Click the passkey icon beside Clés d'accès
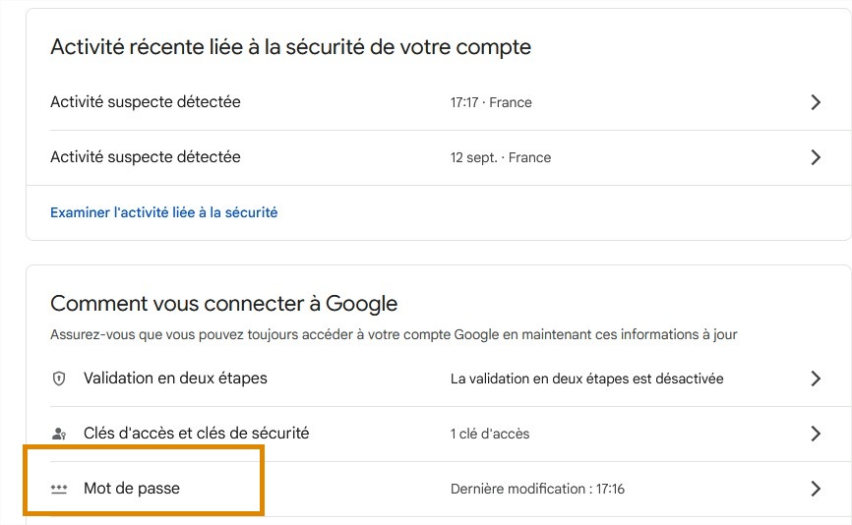The image size is (852, 525). point(59,434)
